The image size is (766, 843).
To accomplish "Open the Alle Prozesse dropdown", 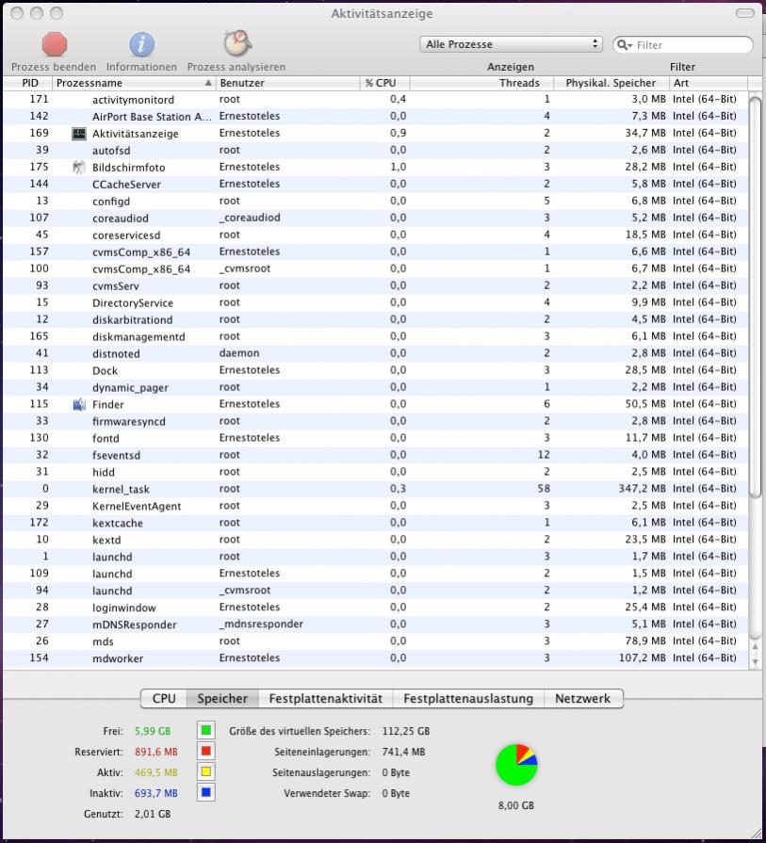I will (x=511, y=44).
